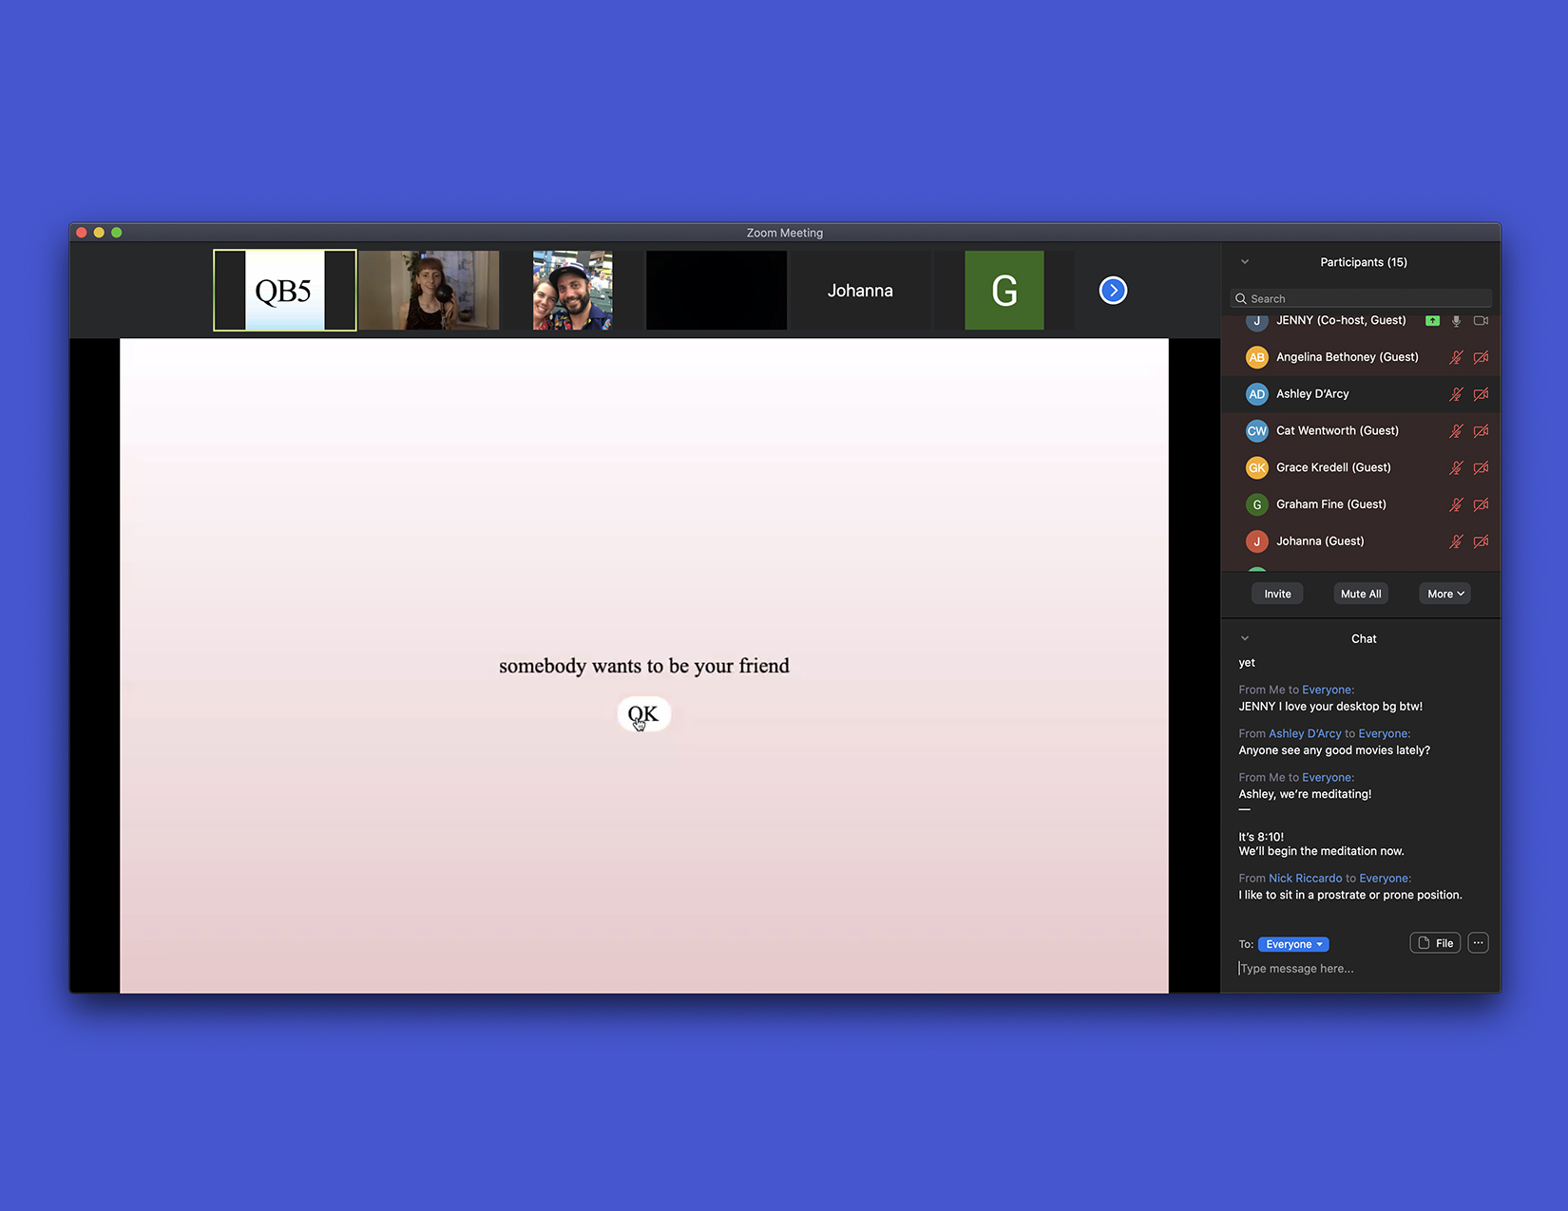Toggle Ashley D'Arcy's muted microphone
The image size is (1568, 1211).
click(x=1455, y=394)
